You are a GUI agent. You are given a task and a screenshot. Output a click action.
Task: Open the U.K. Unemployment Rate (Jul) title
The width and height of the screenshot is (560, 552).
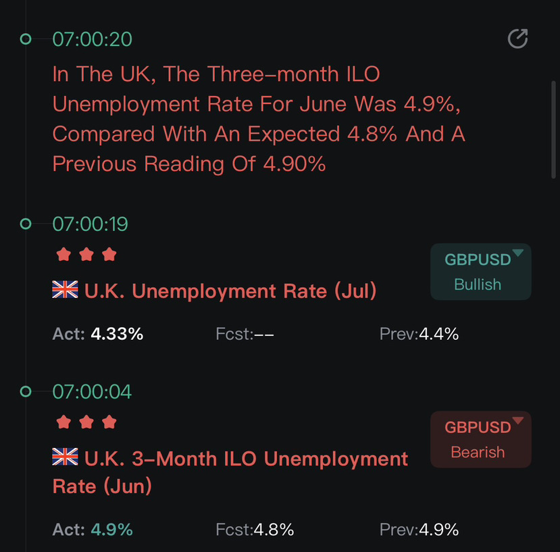230,291
